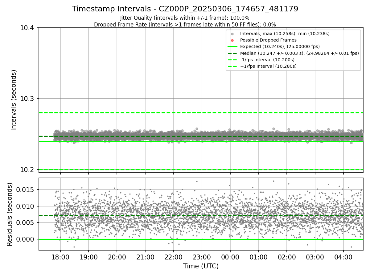370x277 pixels.
Task: Click the 20:00 time tick label
Action: click(x=117, y=257)
